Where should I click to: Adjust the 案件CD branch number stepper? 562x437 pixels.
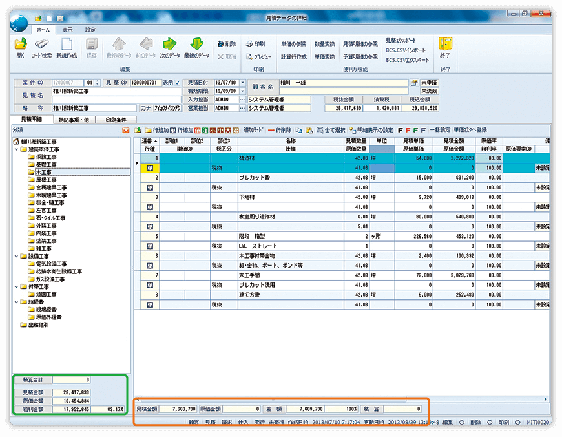(x=98, y=83)
